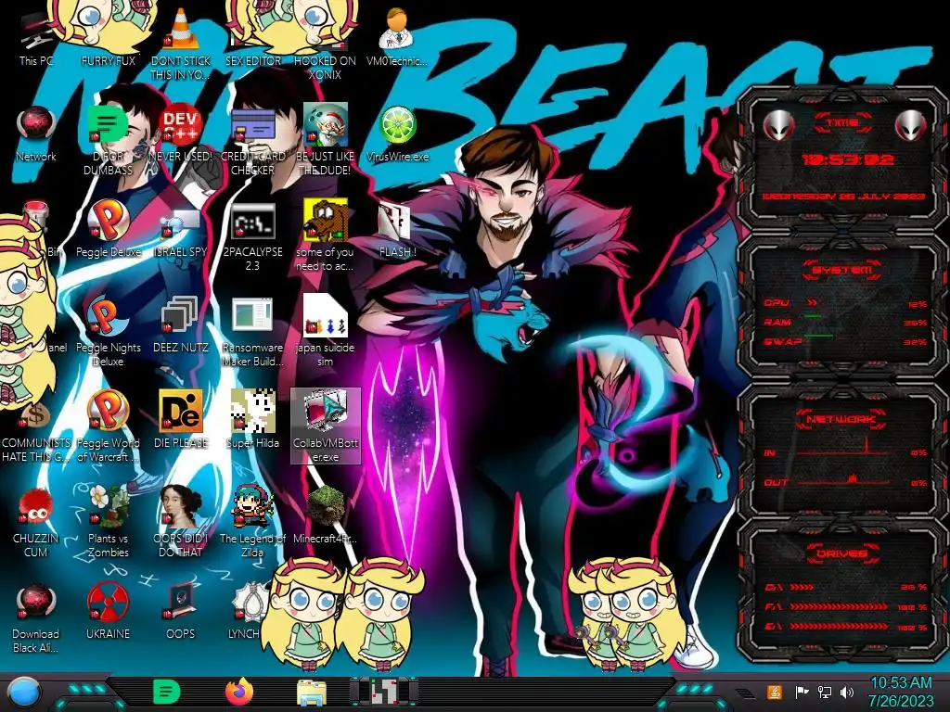The width and height of the screenshot is (950, 712).
Task: Switch to the running app on taskbar
Action: [x=383, y=692]
